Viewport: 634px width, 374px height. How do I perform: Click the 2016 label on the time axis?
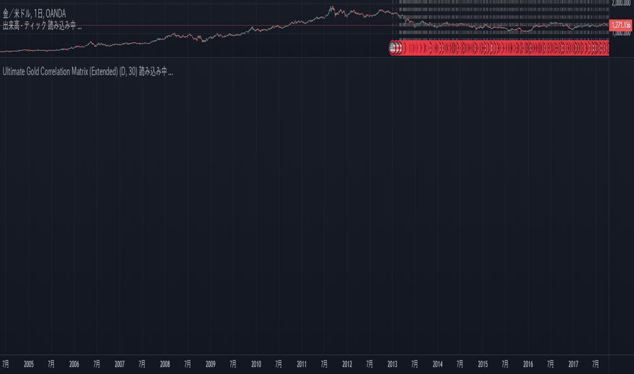(x=528, y=364)
